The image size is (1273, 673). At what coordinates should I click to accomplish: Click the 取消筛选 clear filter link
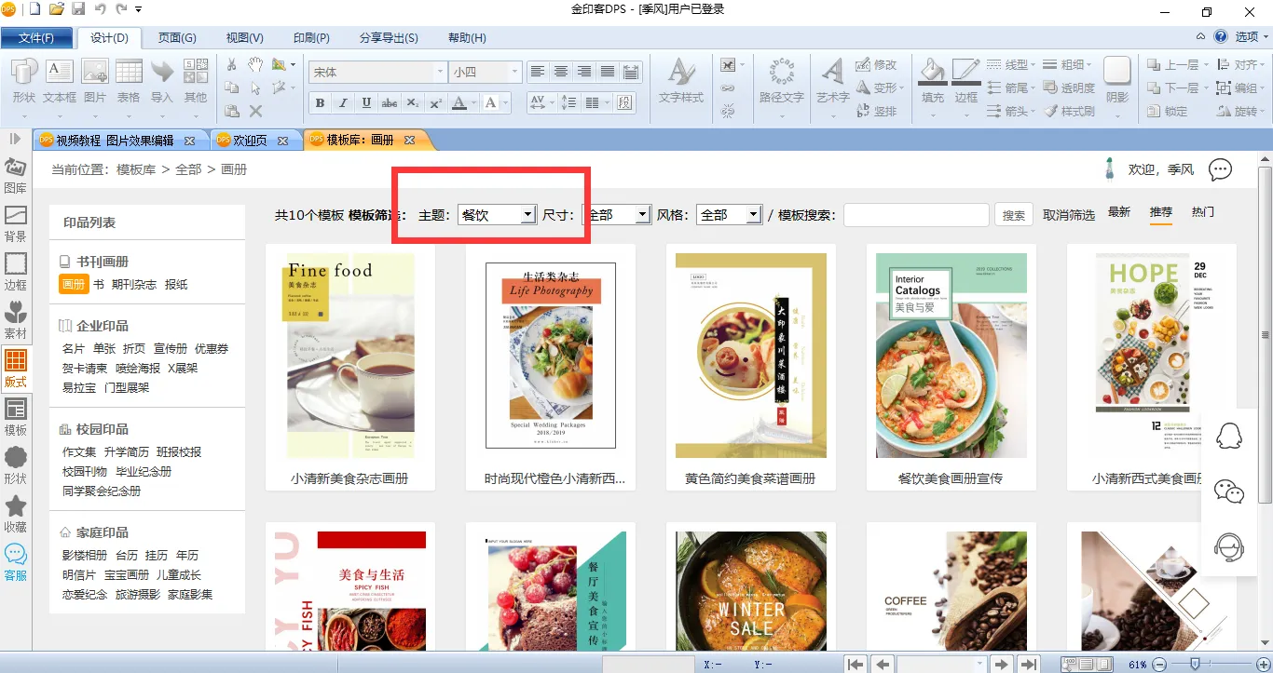pyautogui.click(x=1068, y=215)
